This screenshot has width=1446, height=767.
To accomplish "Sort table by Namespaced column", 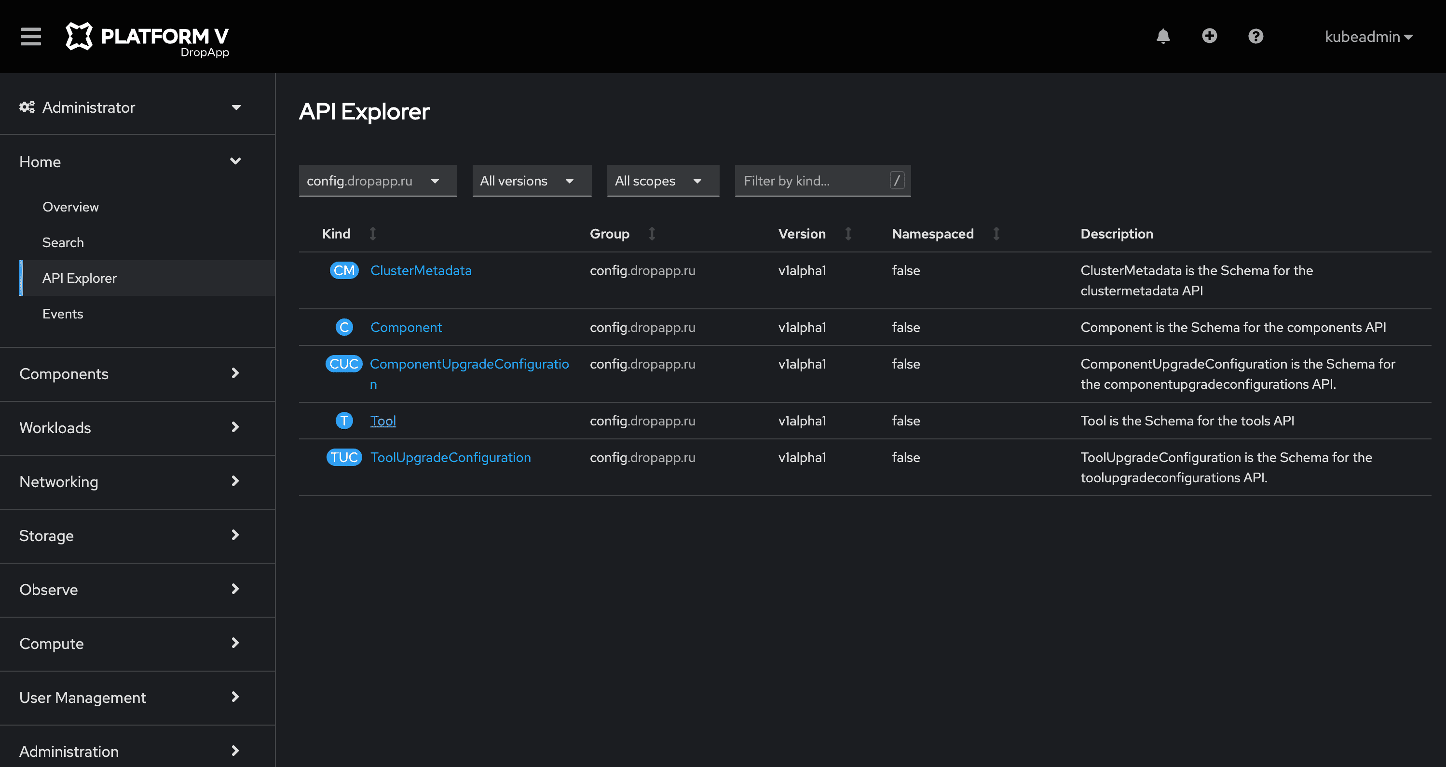I will click(x=932, y=234).
